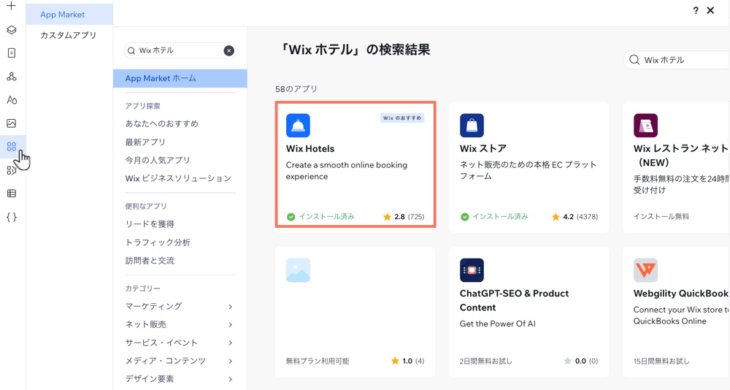Open the Media image icon in the sidebar
The height and width of the screenshot is (390, 730).
(12, 123)
